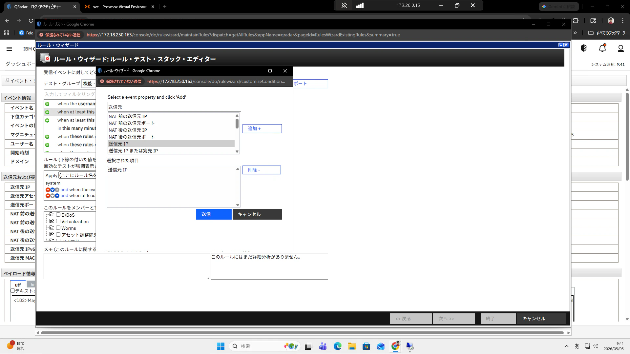Switch to QRadar ログ・アクティビティー tab
The width and height of the screenshot is (630, 354).
(x=41, y=7)
